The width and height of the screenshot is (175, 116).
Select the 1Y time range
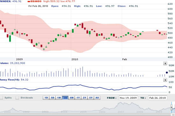78,98
